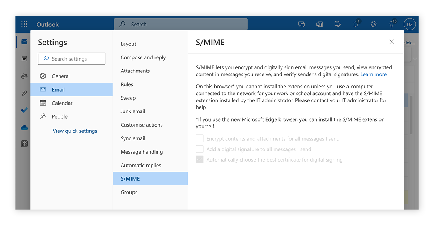Open the Chat pane in the top bar

click(x=301, y=24)
